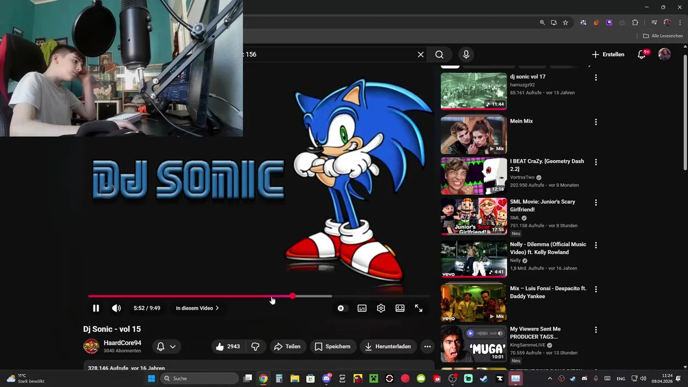Viewport: 688px width, 387px height.
Task: Click the Erstellen create button
Action: tap(608, 54)
